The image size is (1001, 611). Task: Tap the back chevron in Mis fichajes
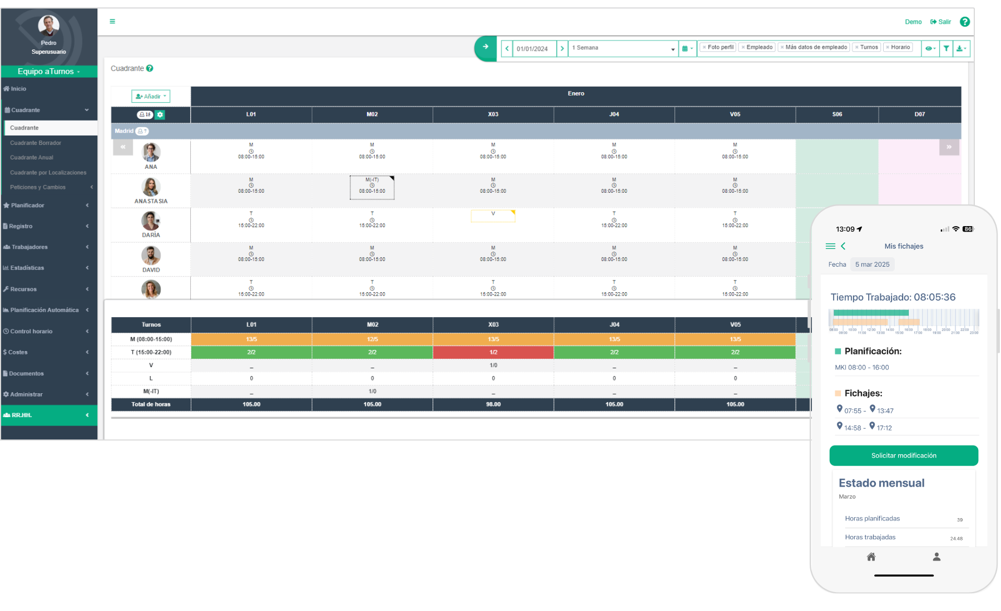[x=843, y=246]
